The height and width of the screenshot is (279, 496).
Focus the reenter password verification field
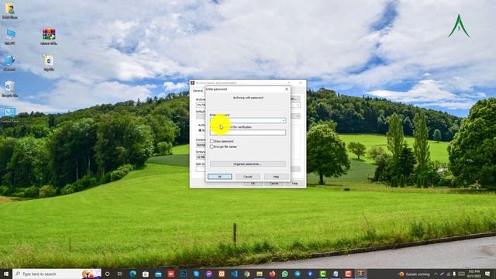[248, 133]
